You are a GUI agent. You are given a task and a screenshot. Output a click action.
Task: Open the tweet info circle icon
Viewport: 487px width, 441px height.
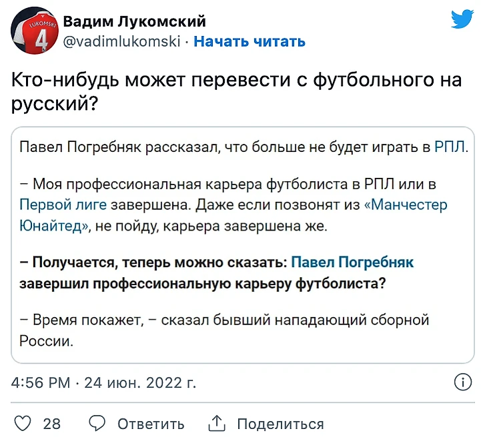[463, 382]
